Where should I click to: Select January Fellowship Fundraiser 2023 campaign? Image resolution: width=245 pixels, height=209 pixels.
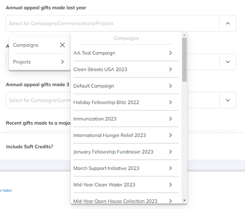click(x=113, y=152)
